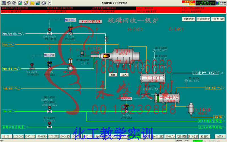Click the 1400联锁 interlock button
This screenshot has height=142, width=227.
(x=90, y=22)
